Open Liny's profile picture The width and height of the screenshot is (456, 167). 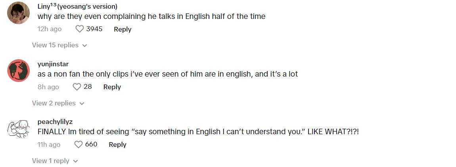(x=19, y=13)
